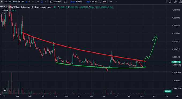The width and height of the screenshot is (182, 99).
Task: Click the green Volume axis label
Action: [x=168, y=91]
